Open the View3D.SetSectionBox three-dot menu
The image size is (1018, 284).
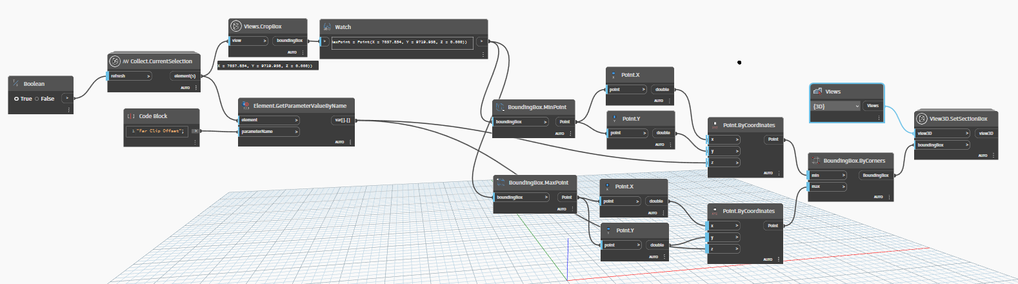pos(993,155)
